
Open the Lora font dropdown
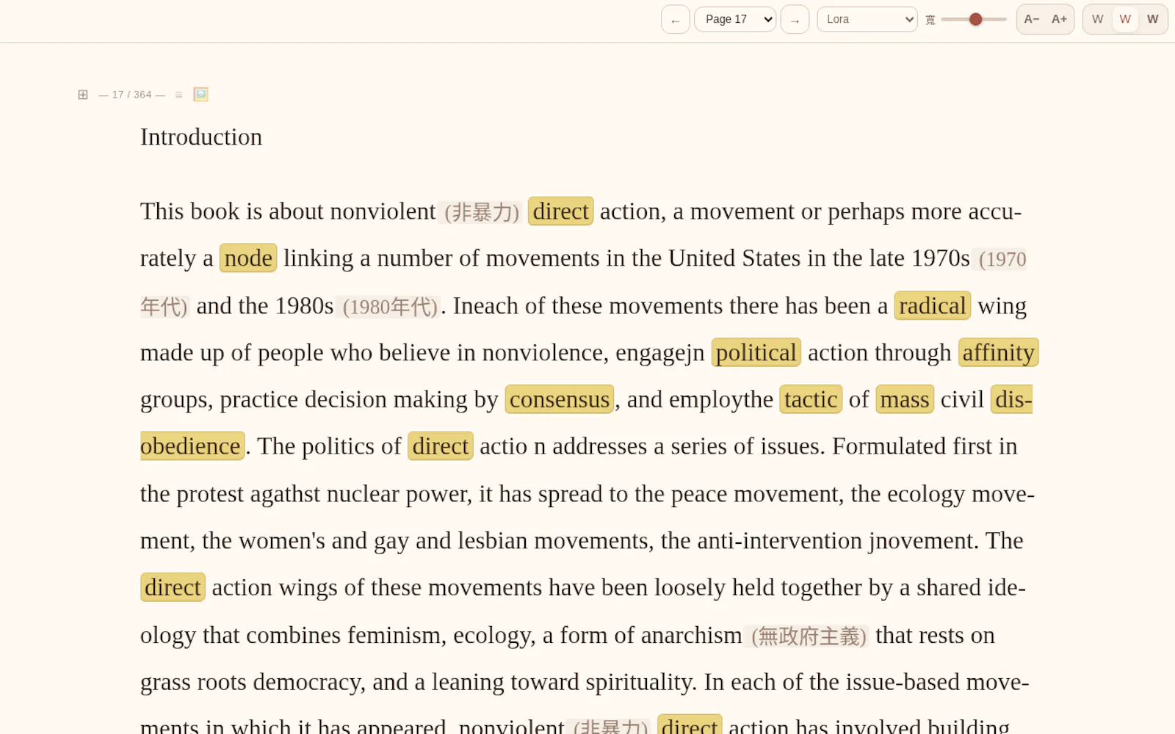pos(867,20)
